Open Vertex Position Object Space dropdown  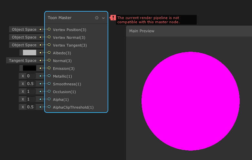pos(24,29)
